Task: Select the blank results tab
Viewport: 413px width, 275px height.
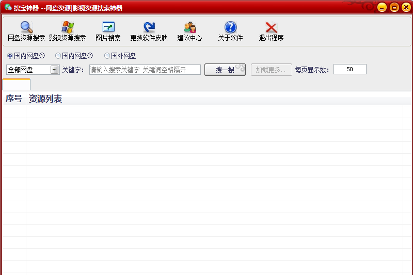Action: [x=17, y=85]
